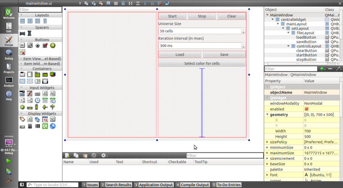This screenshot has width=343, height=188.
Task: Open the Welcome mode
Action: pyautogui.click(x=9, y=14)
